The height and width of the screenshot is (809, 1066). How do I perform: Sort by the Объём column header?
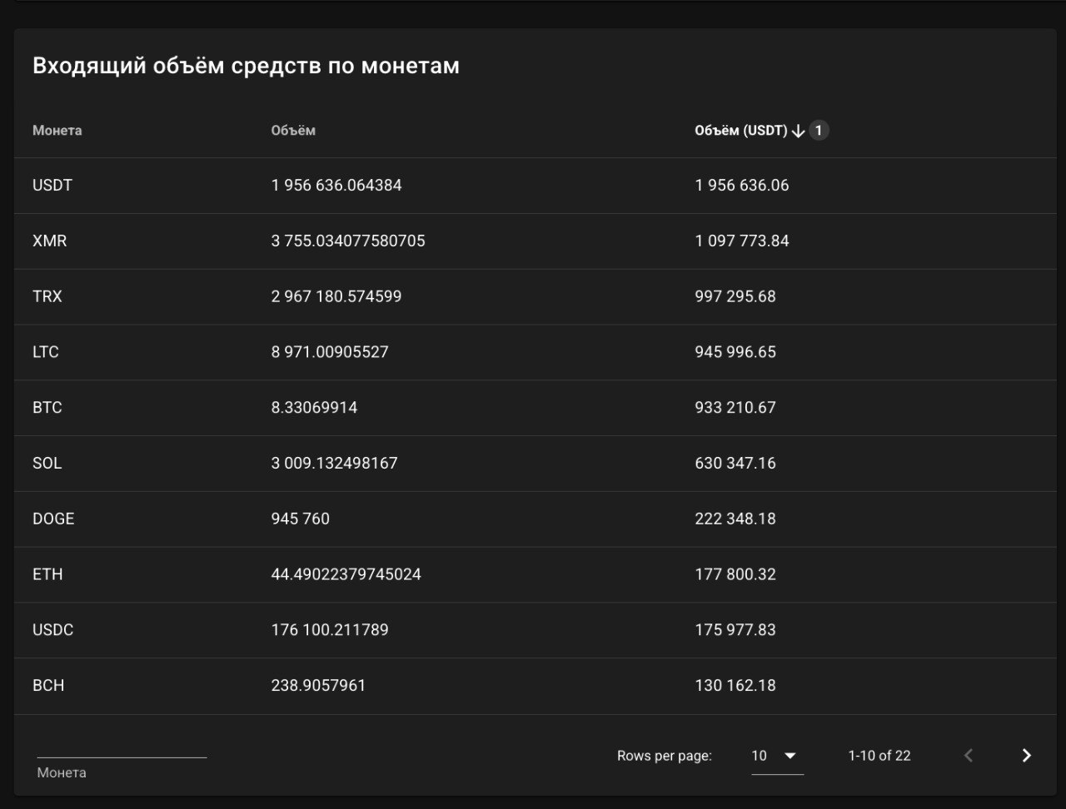(293, 131)
